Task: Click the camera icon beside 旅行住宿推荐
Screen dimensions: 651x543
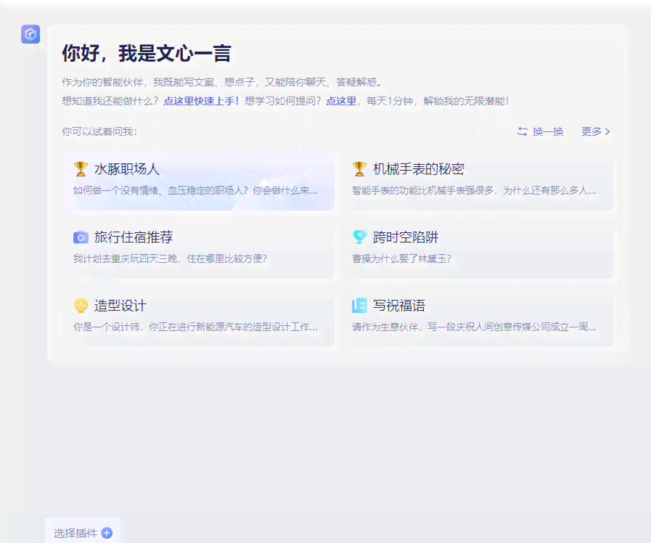Action: (81, 237)
